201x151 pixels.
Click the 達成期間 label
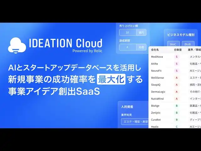125,41
